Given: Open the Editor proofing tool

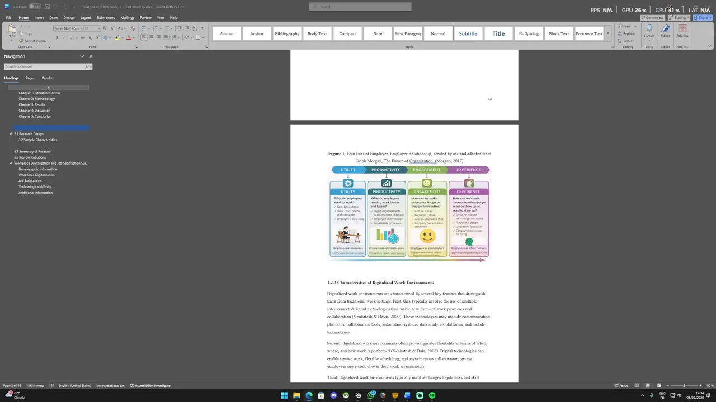Looking at the screenshot, I should tap(665, 31).
